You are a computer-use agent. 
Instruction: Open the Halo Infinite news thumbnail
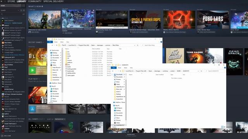pyautogui.click(x=45, y=20)
